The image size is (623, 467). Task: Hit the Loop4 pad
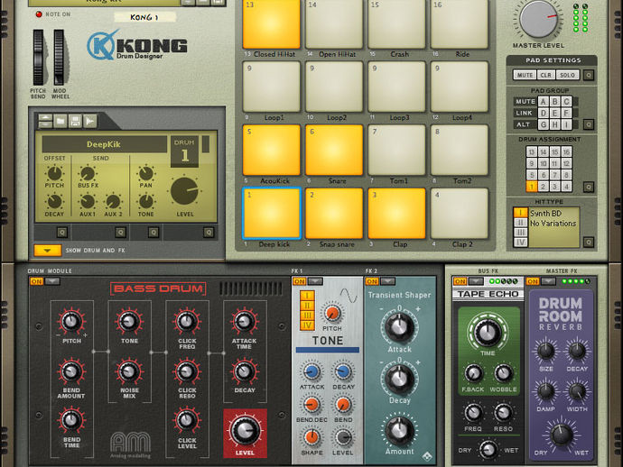click(x=460, y=87)
